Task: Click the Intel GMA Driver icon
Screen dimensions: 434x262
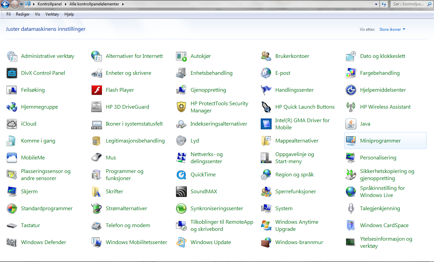Action: coord(266,124)
